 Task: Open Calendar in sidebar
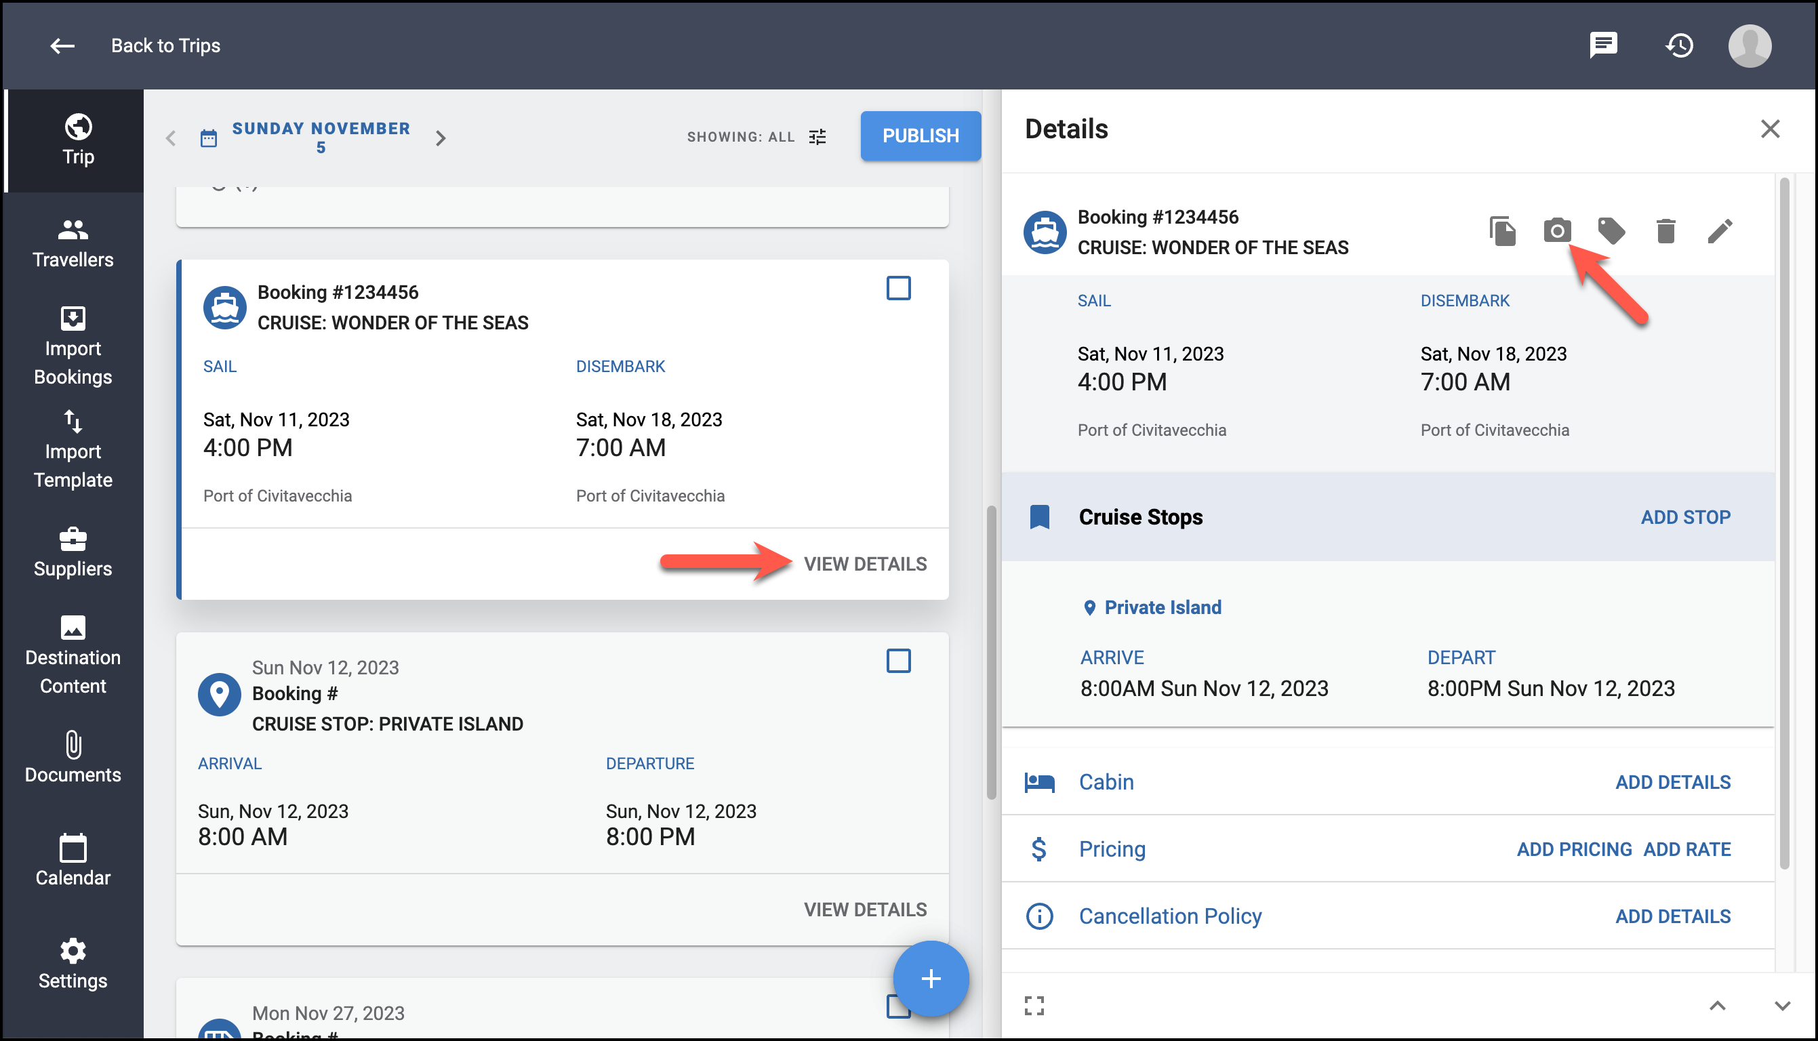click(x=73, y=861)
